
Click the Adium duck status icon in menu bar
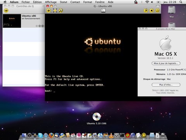136,2
